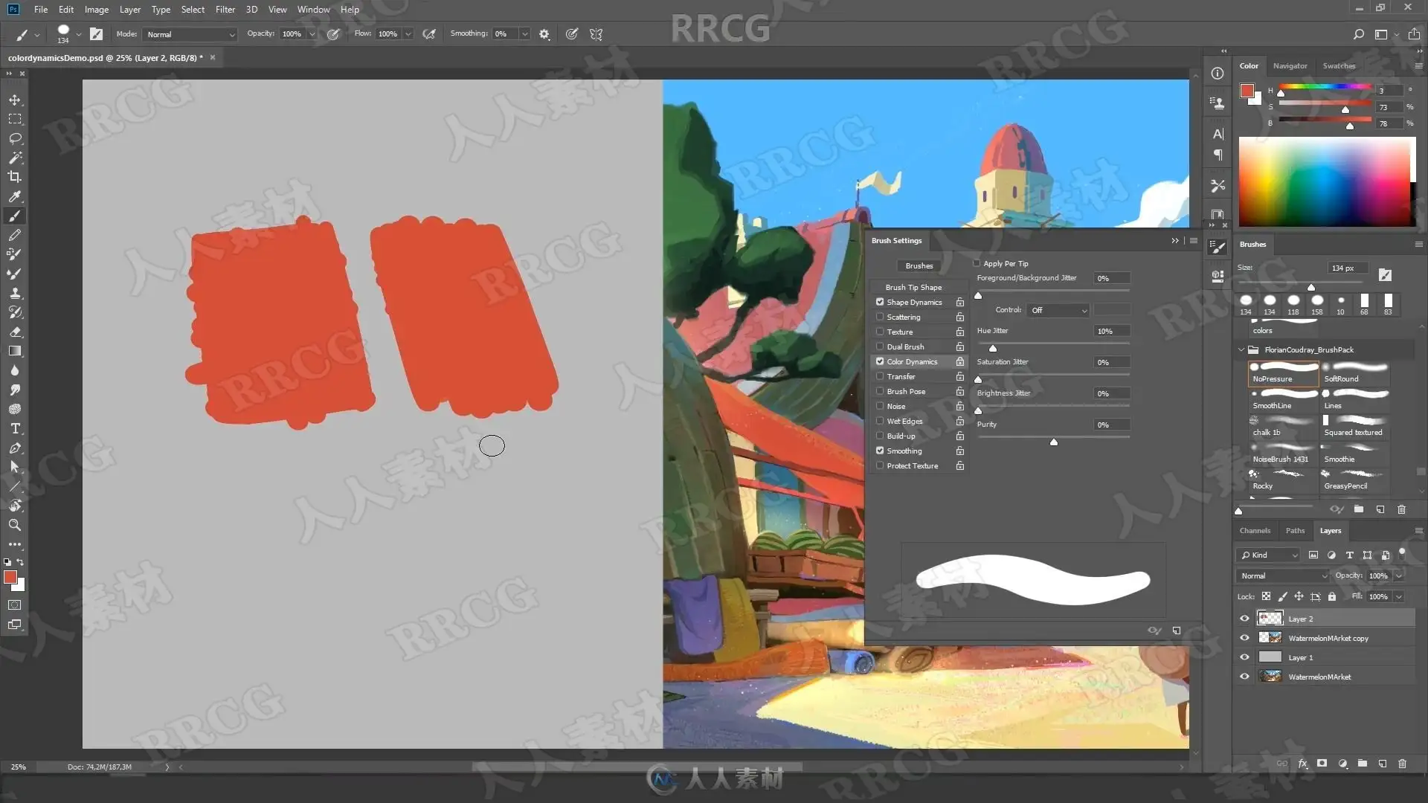Image resolution: width=1428 pixels, height=803 pixels.
Task: Select the Crop tool
Action: pos(15,177)
